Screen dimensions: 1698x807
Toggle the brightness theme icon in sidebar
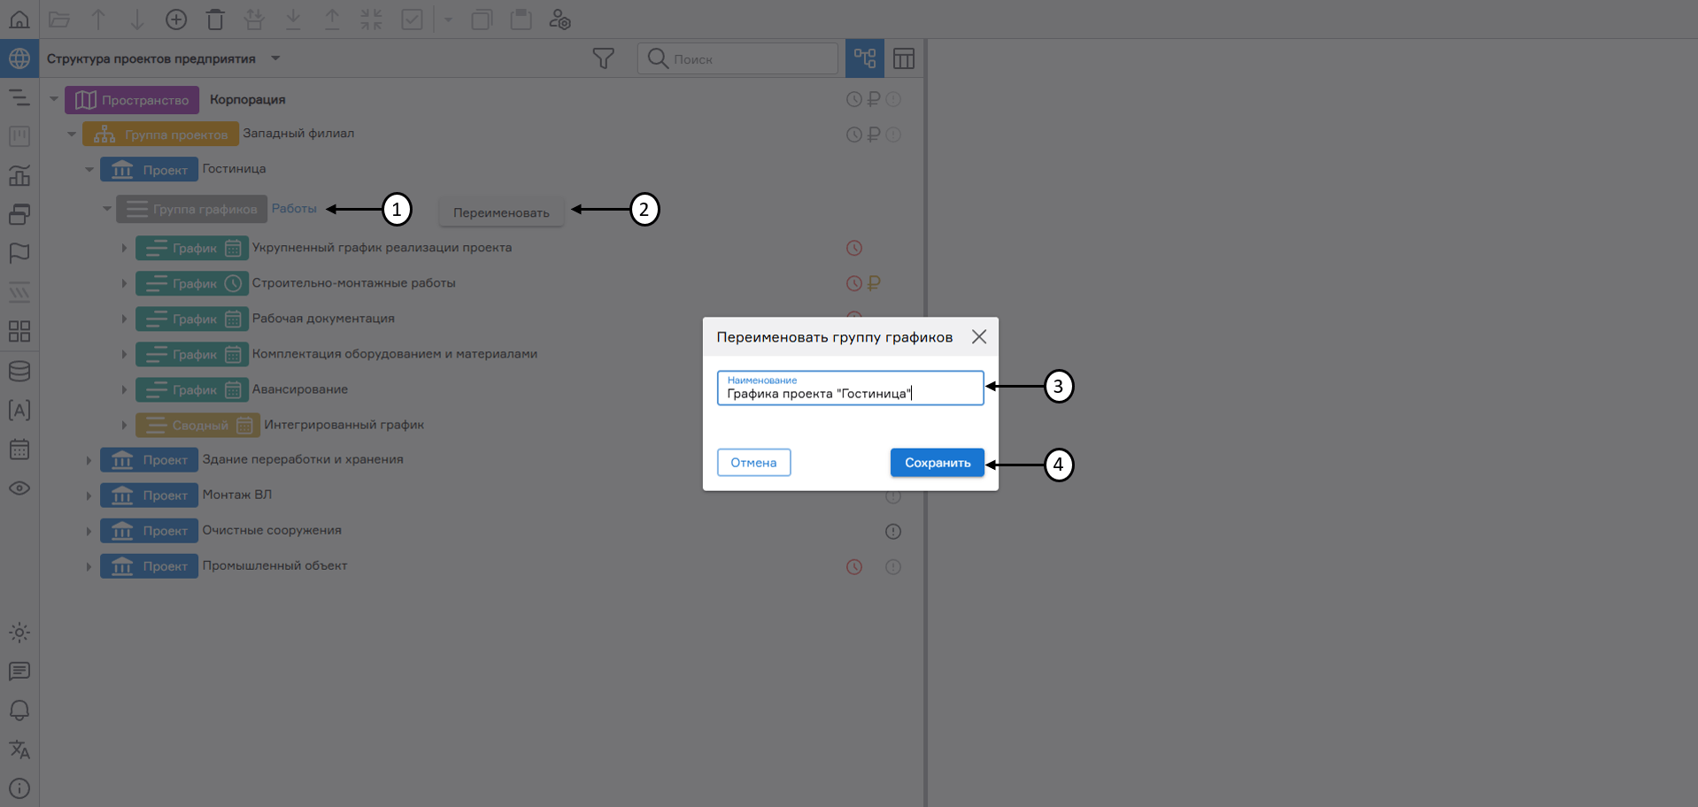pyautogui.click(x=19, y=633)
